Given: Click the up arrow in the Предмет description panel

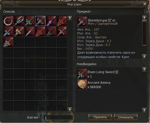Looking at the screenshot, I should 144,18.
